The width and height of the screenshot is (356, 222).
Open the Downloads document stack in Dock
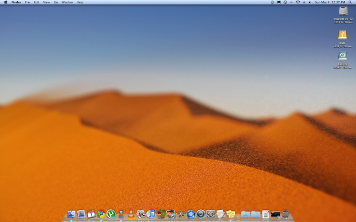click(x=265, y=214)
